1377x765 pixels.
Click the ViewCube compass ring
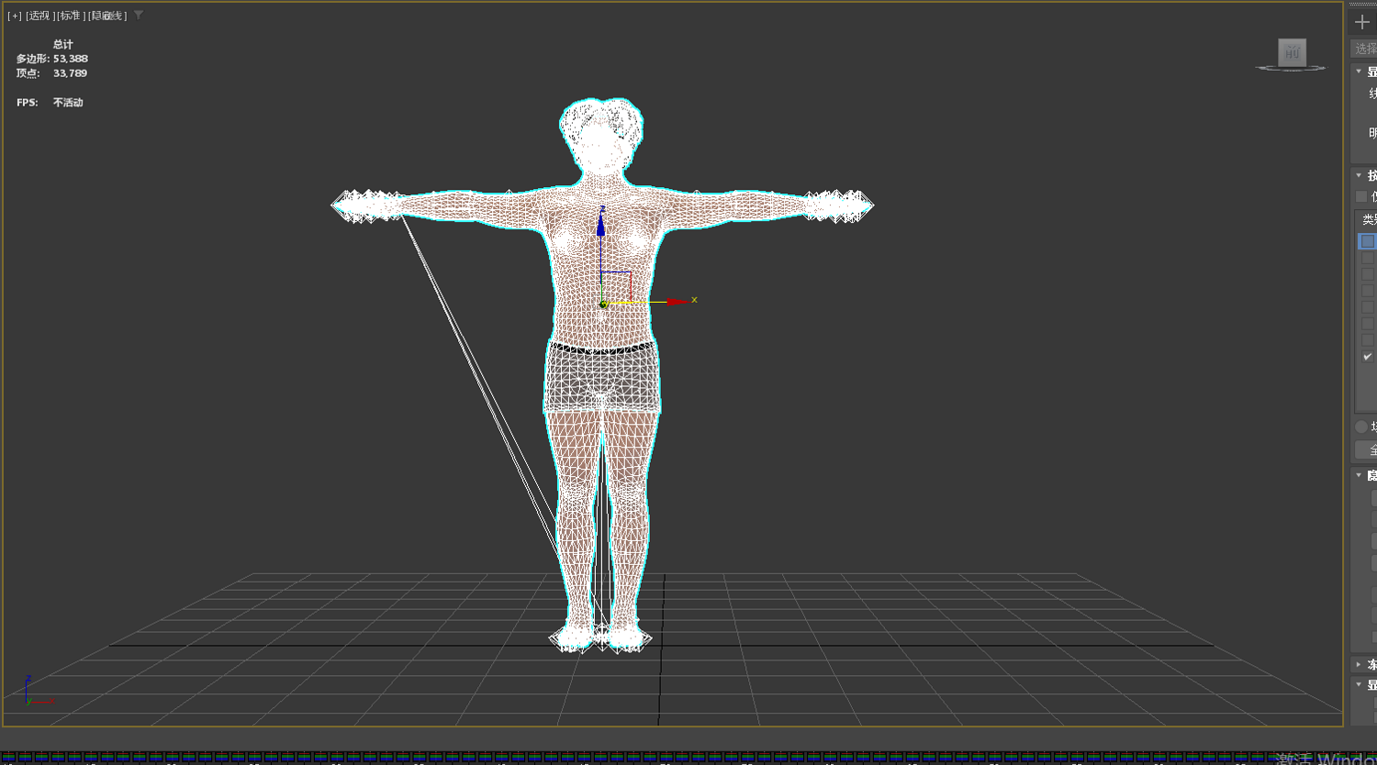[x=1291, y=68]
